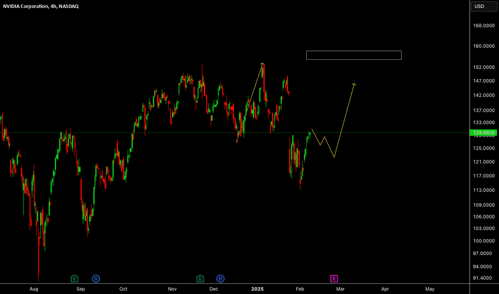Click the Dec label on time axis
The width and height of the screenshot is (499, 294).
[x=214, y=289]
